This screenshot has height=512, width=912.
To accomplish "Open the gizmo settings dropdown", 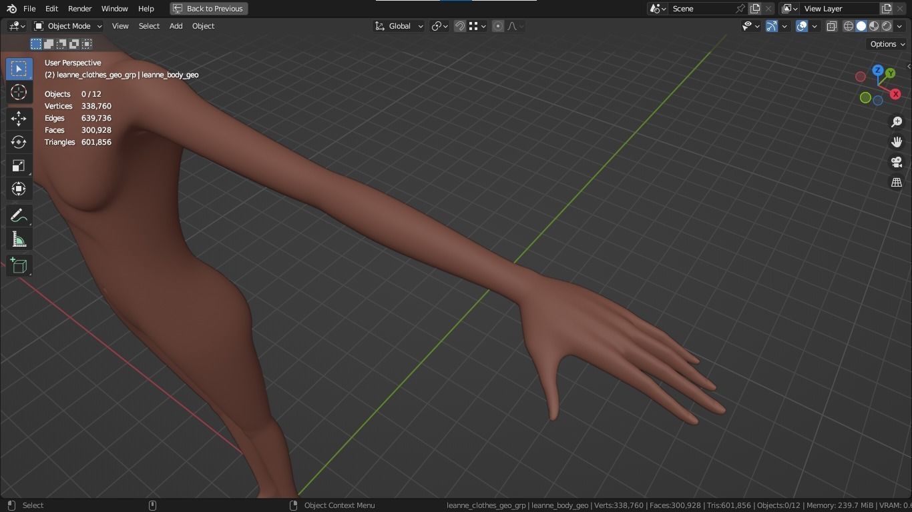I will pos(784,26).
